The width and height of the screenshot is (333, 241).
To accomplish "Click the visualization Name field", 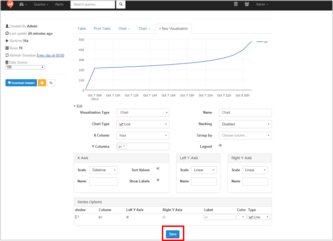I will click(245, 113).
